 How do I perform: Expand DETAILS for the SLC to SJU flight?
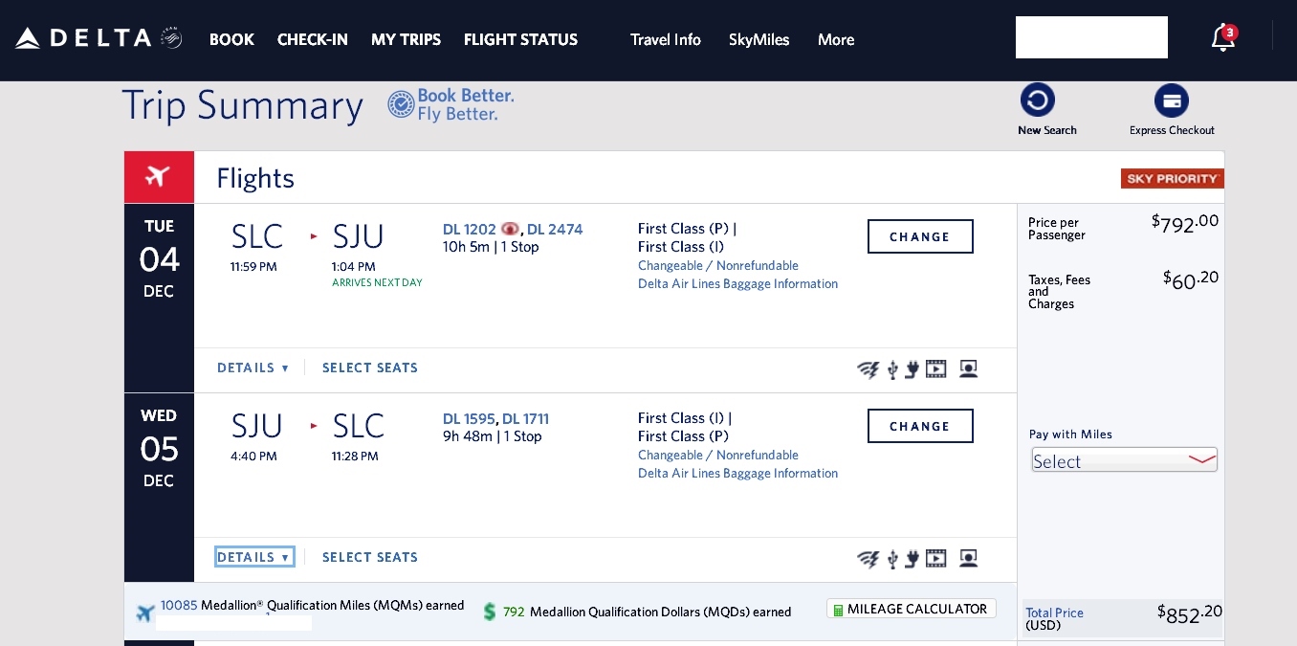click(x=253, y=368)
